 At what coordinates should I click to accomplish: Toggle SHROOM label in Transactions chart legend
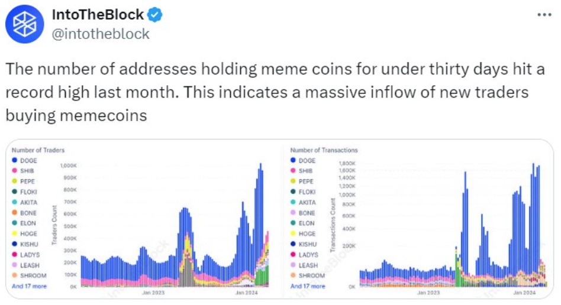311,275
